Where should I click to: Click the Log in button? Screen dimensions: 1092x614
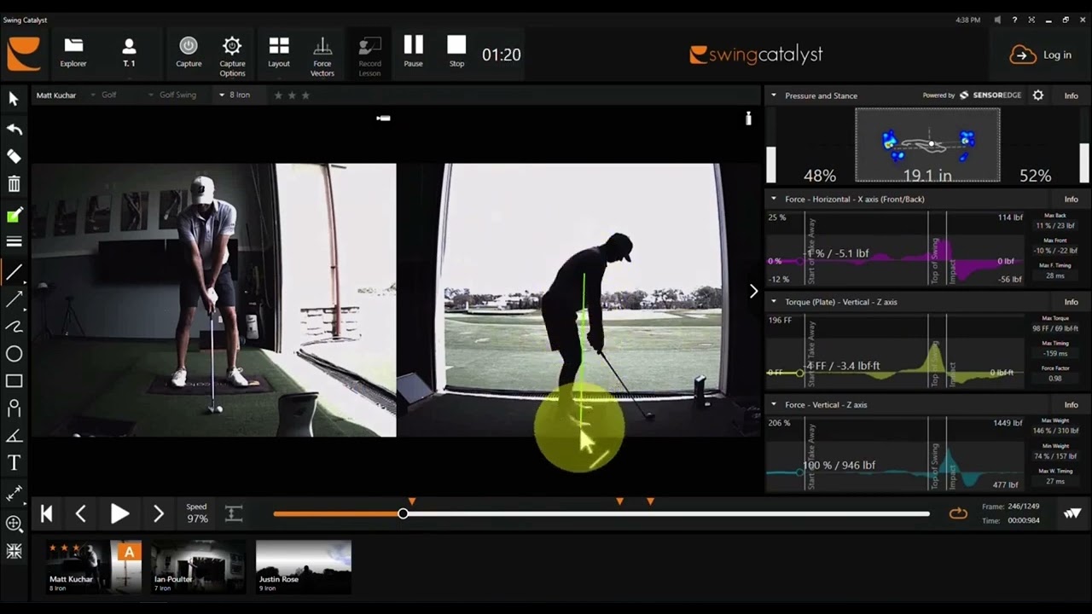point(1041,55)
